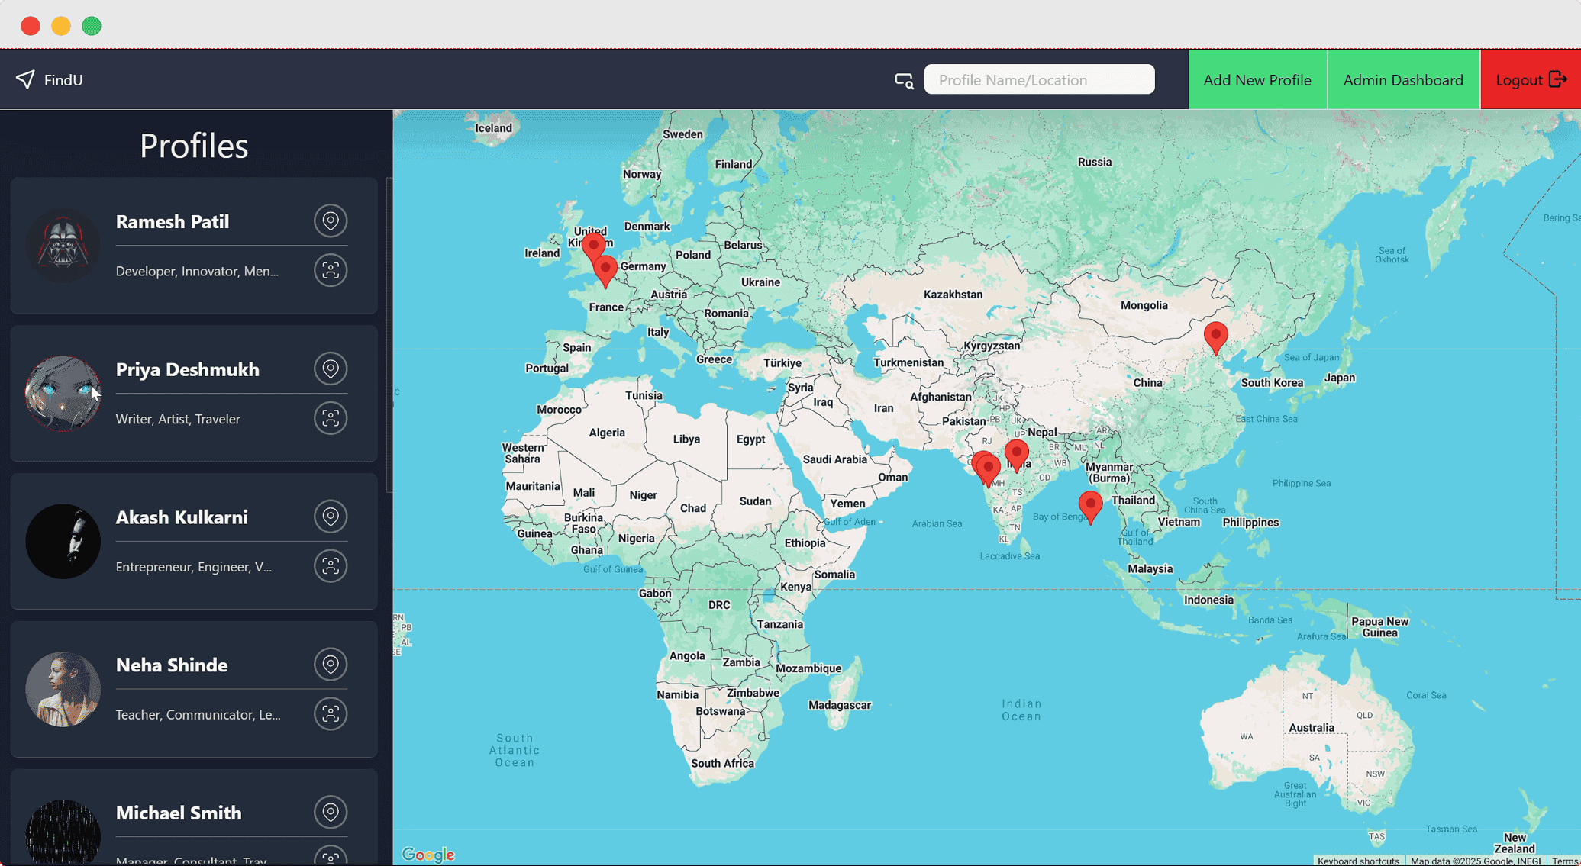Select Neha Shinde's avatar thumbnail

pyautogui.click(x=63, y=689)
